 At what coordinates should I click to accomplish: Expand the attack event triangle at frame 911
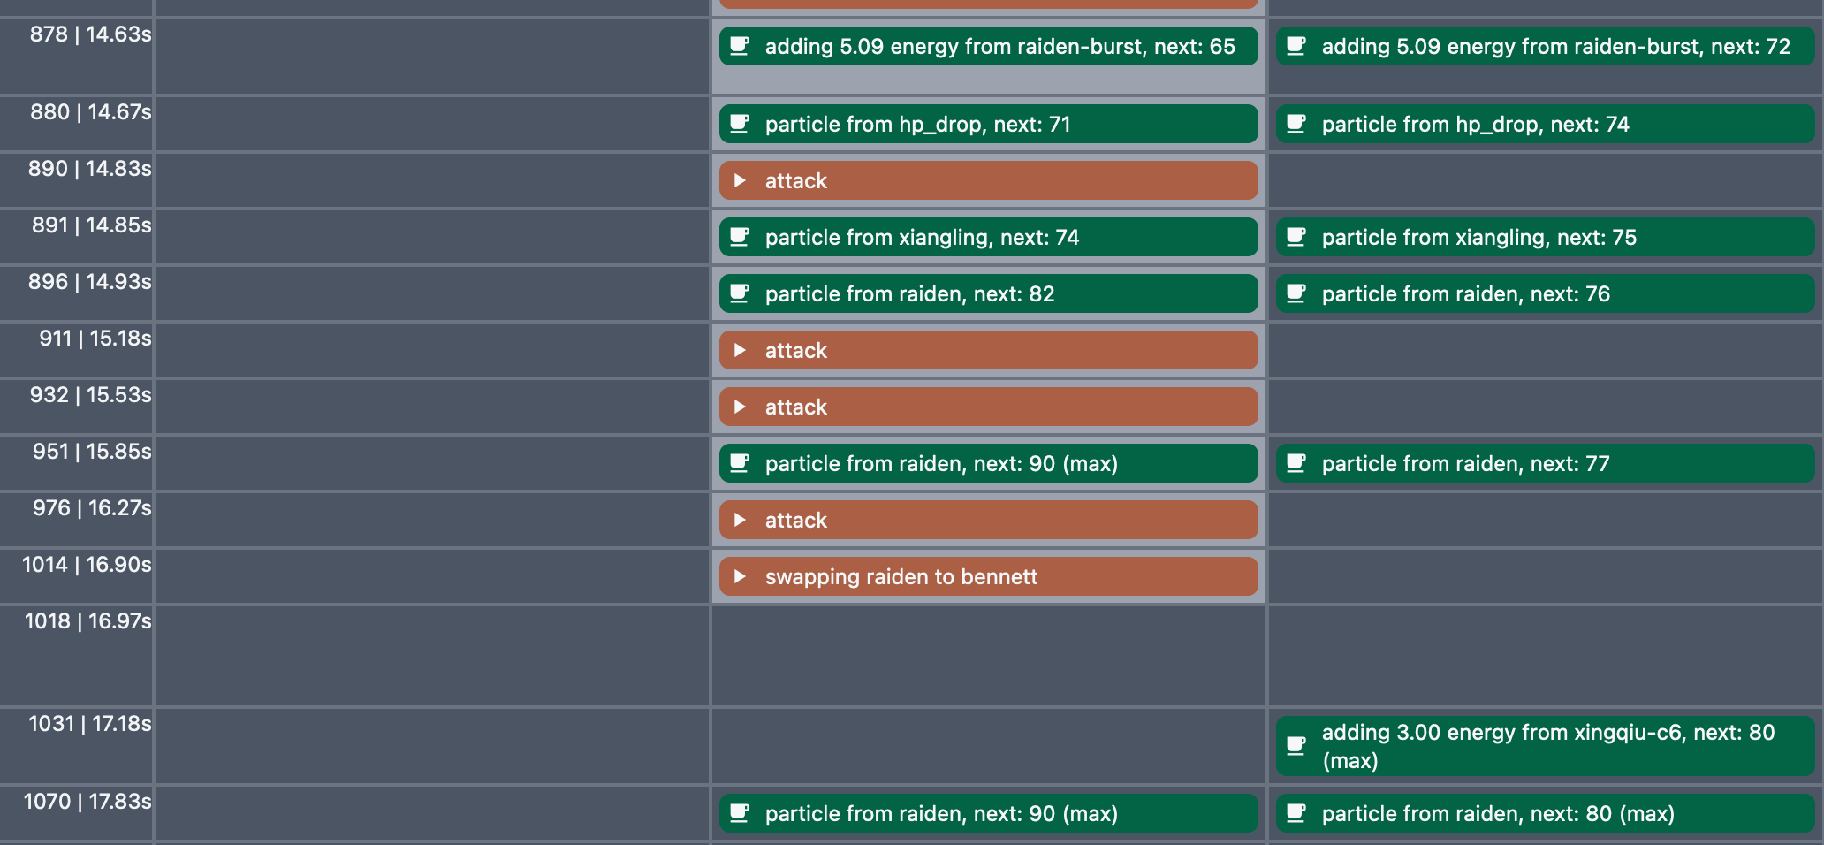[740, 350]
